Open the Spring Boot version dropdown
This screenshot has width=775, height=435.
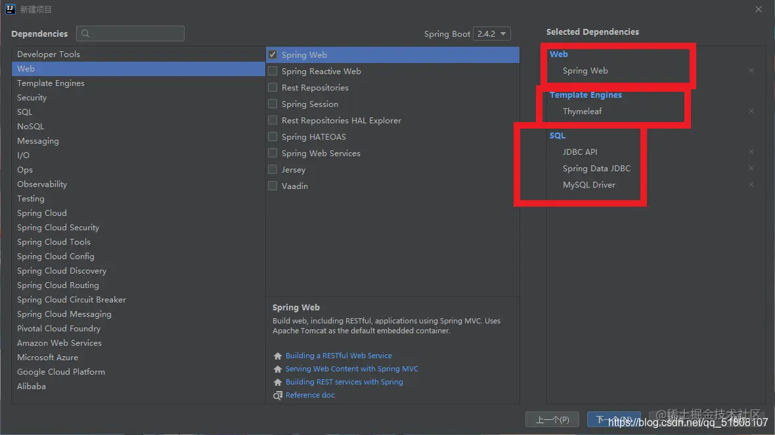coord(492,33)
